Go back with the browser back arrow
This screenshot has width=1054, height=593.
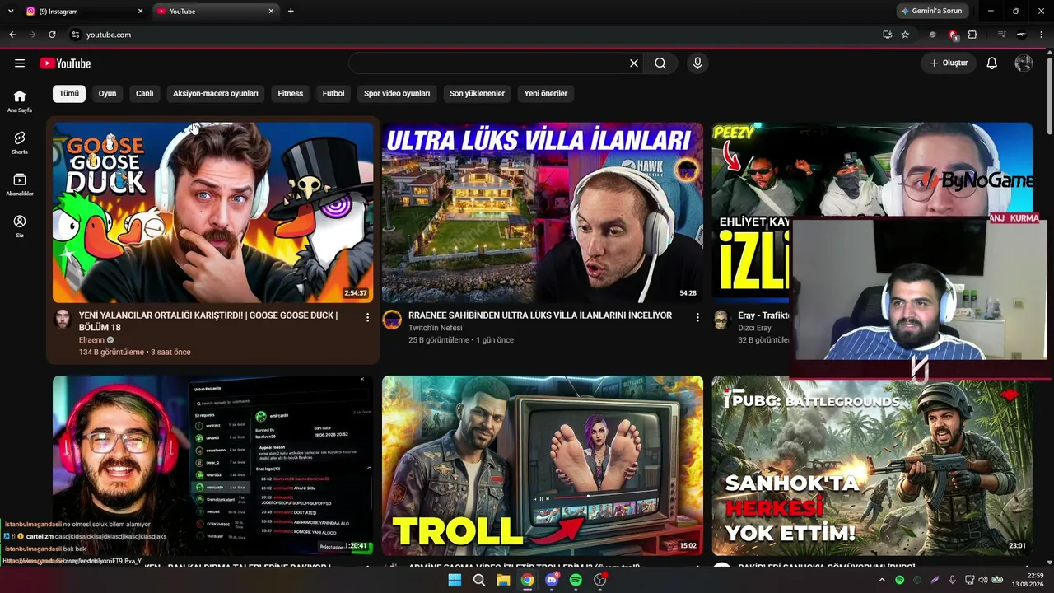point(12,35)
